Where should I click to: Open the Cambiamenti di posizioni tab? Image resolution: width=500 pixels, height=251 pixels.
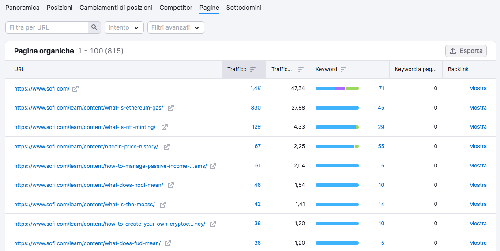click(x=116, y=8)
